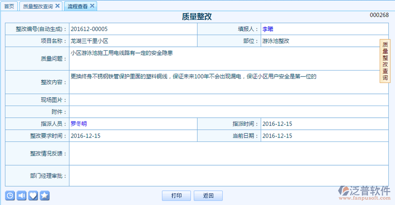Click the 填报人 label
395x205 pixels.
point(248,29)
